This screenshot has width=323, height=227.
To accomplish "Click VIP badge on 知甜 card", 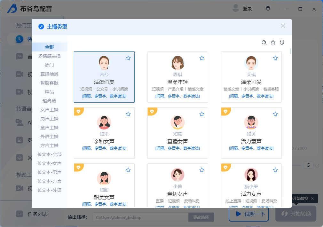I will (78, 167).
